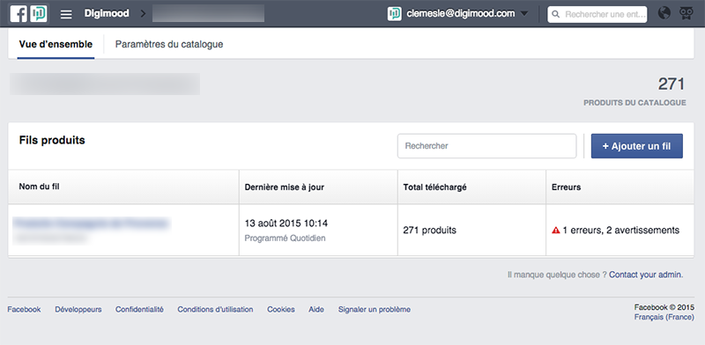
Task: Open the clemesle@digimood.com account dropdown
Action: pos(457,14)
